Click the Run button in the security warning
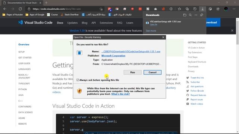Viewport: 239px width, 134px height. click(x=133, y=72)
